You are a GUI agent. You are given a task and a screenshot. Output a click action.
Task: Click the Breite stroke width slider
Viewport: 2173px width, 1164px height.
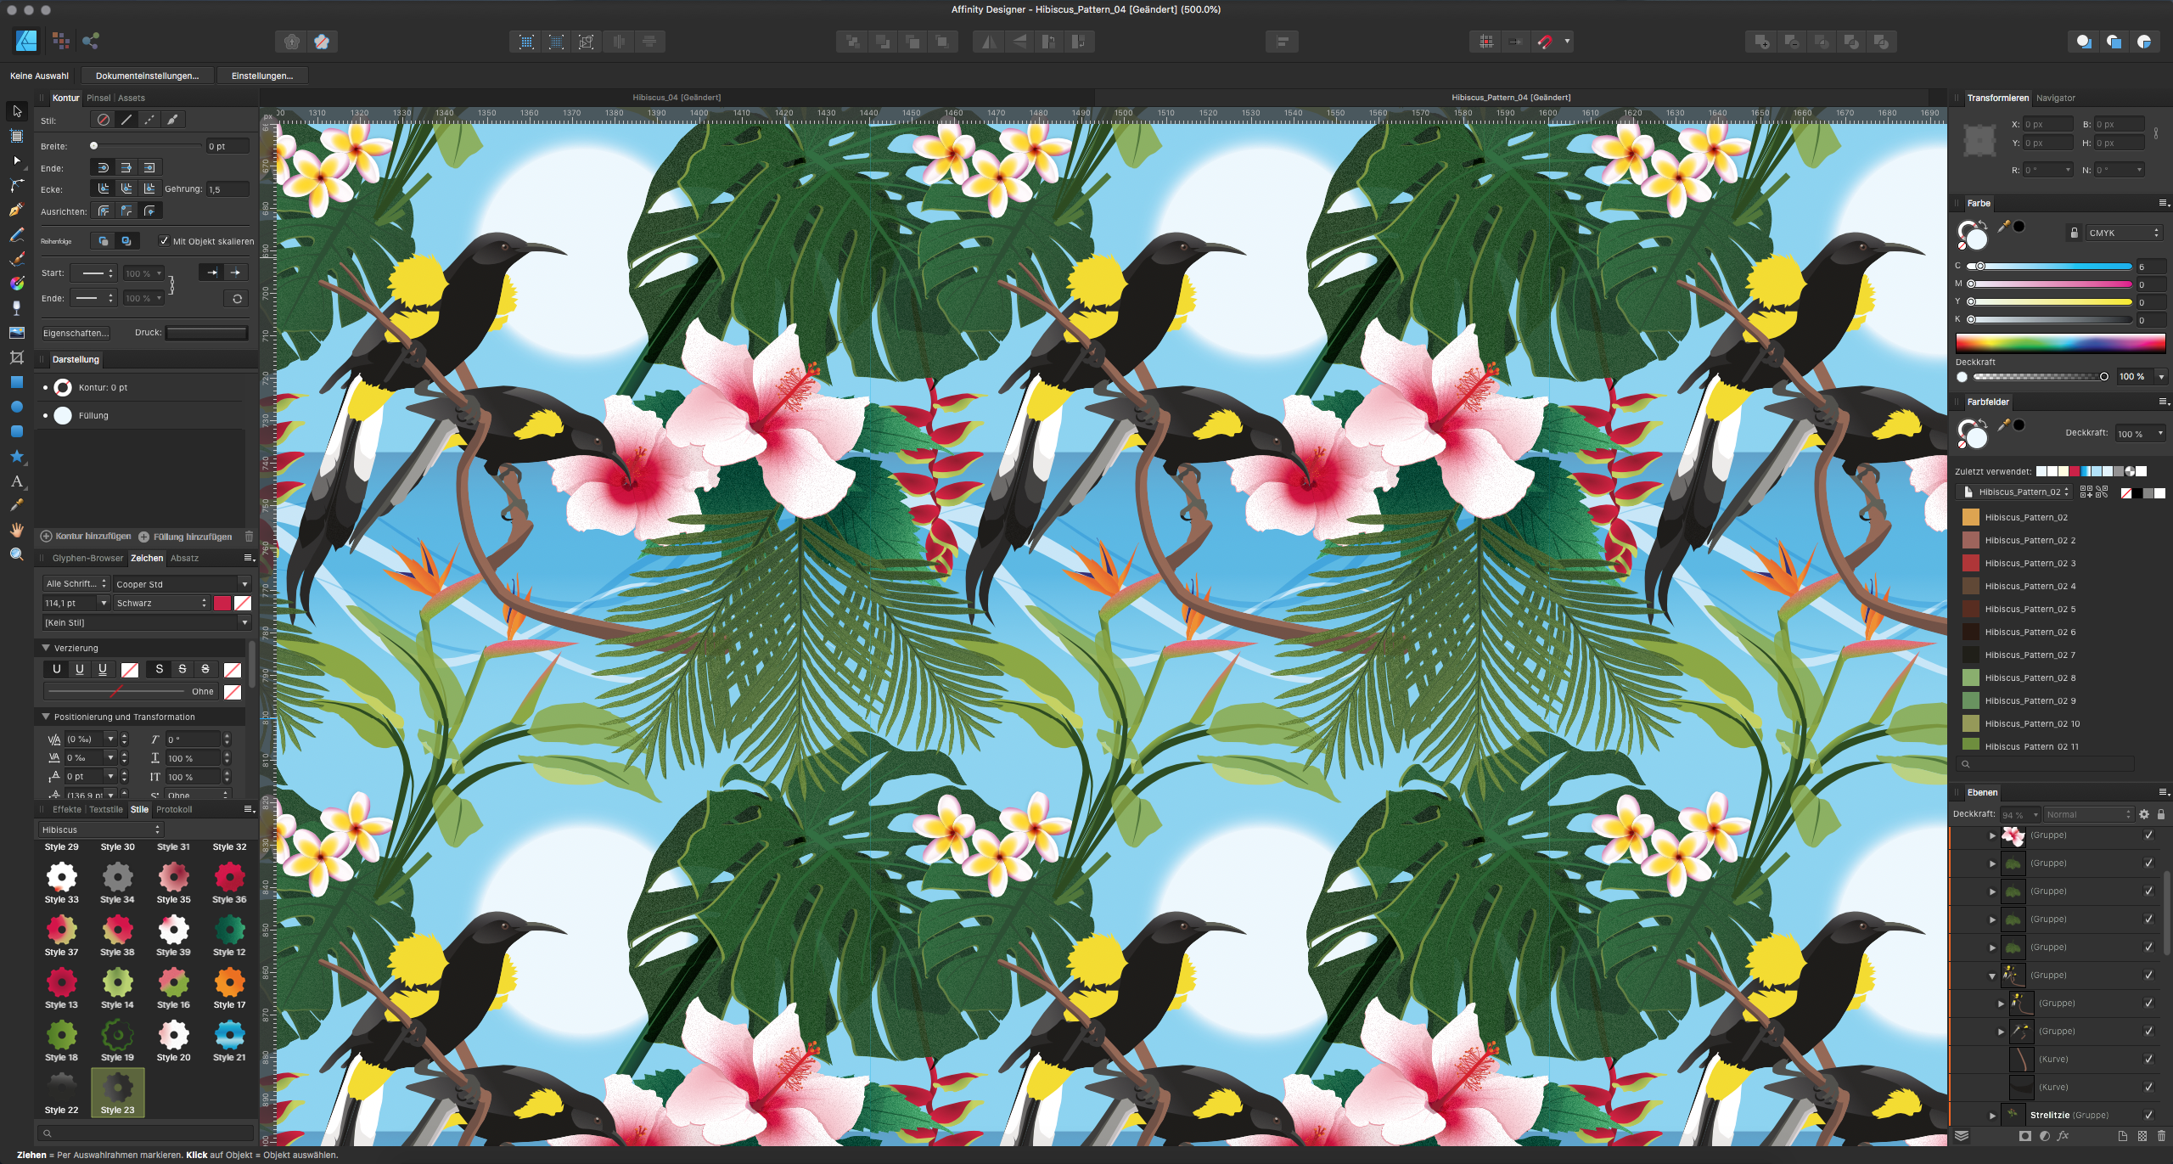(x=146, y=146)
